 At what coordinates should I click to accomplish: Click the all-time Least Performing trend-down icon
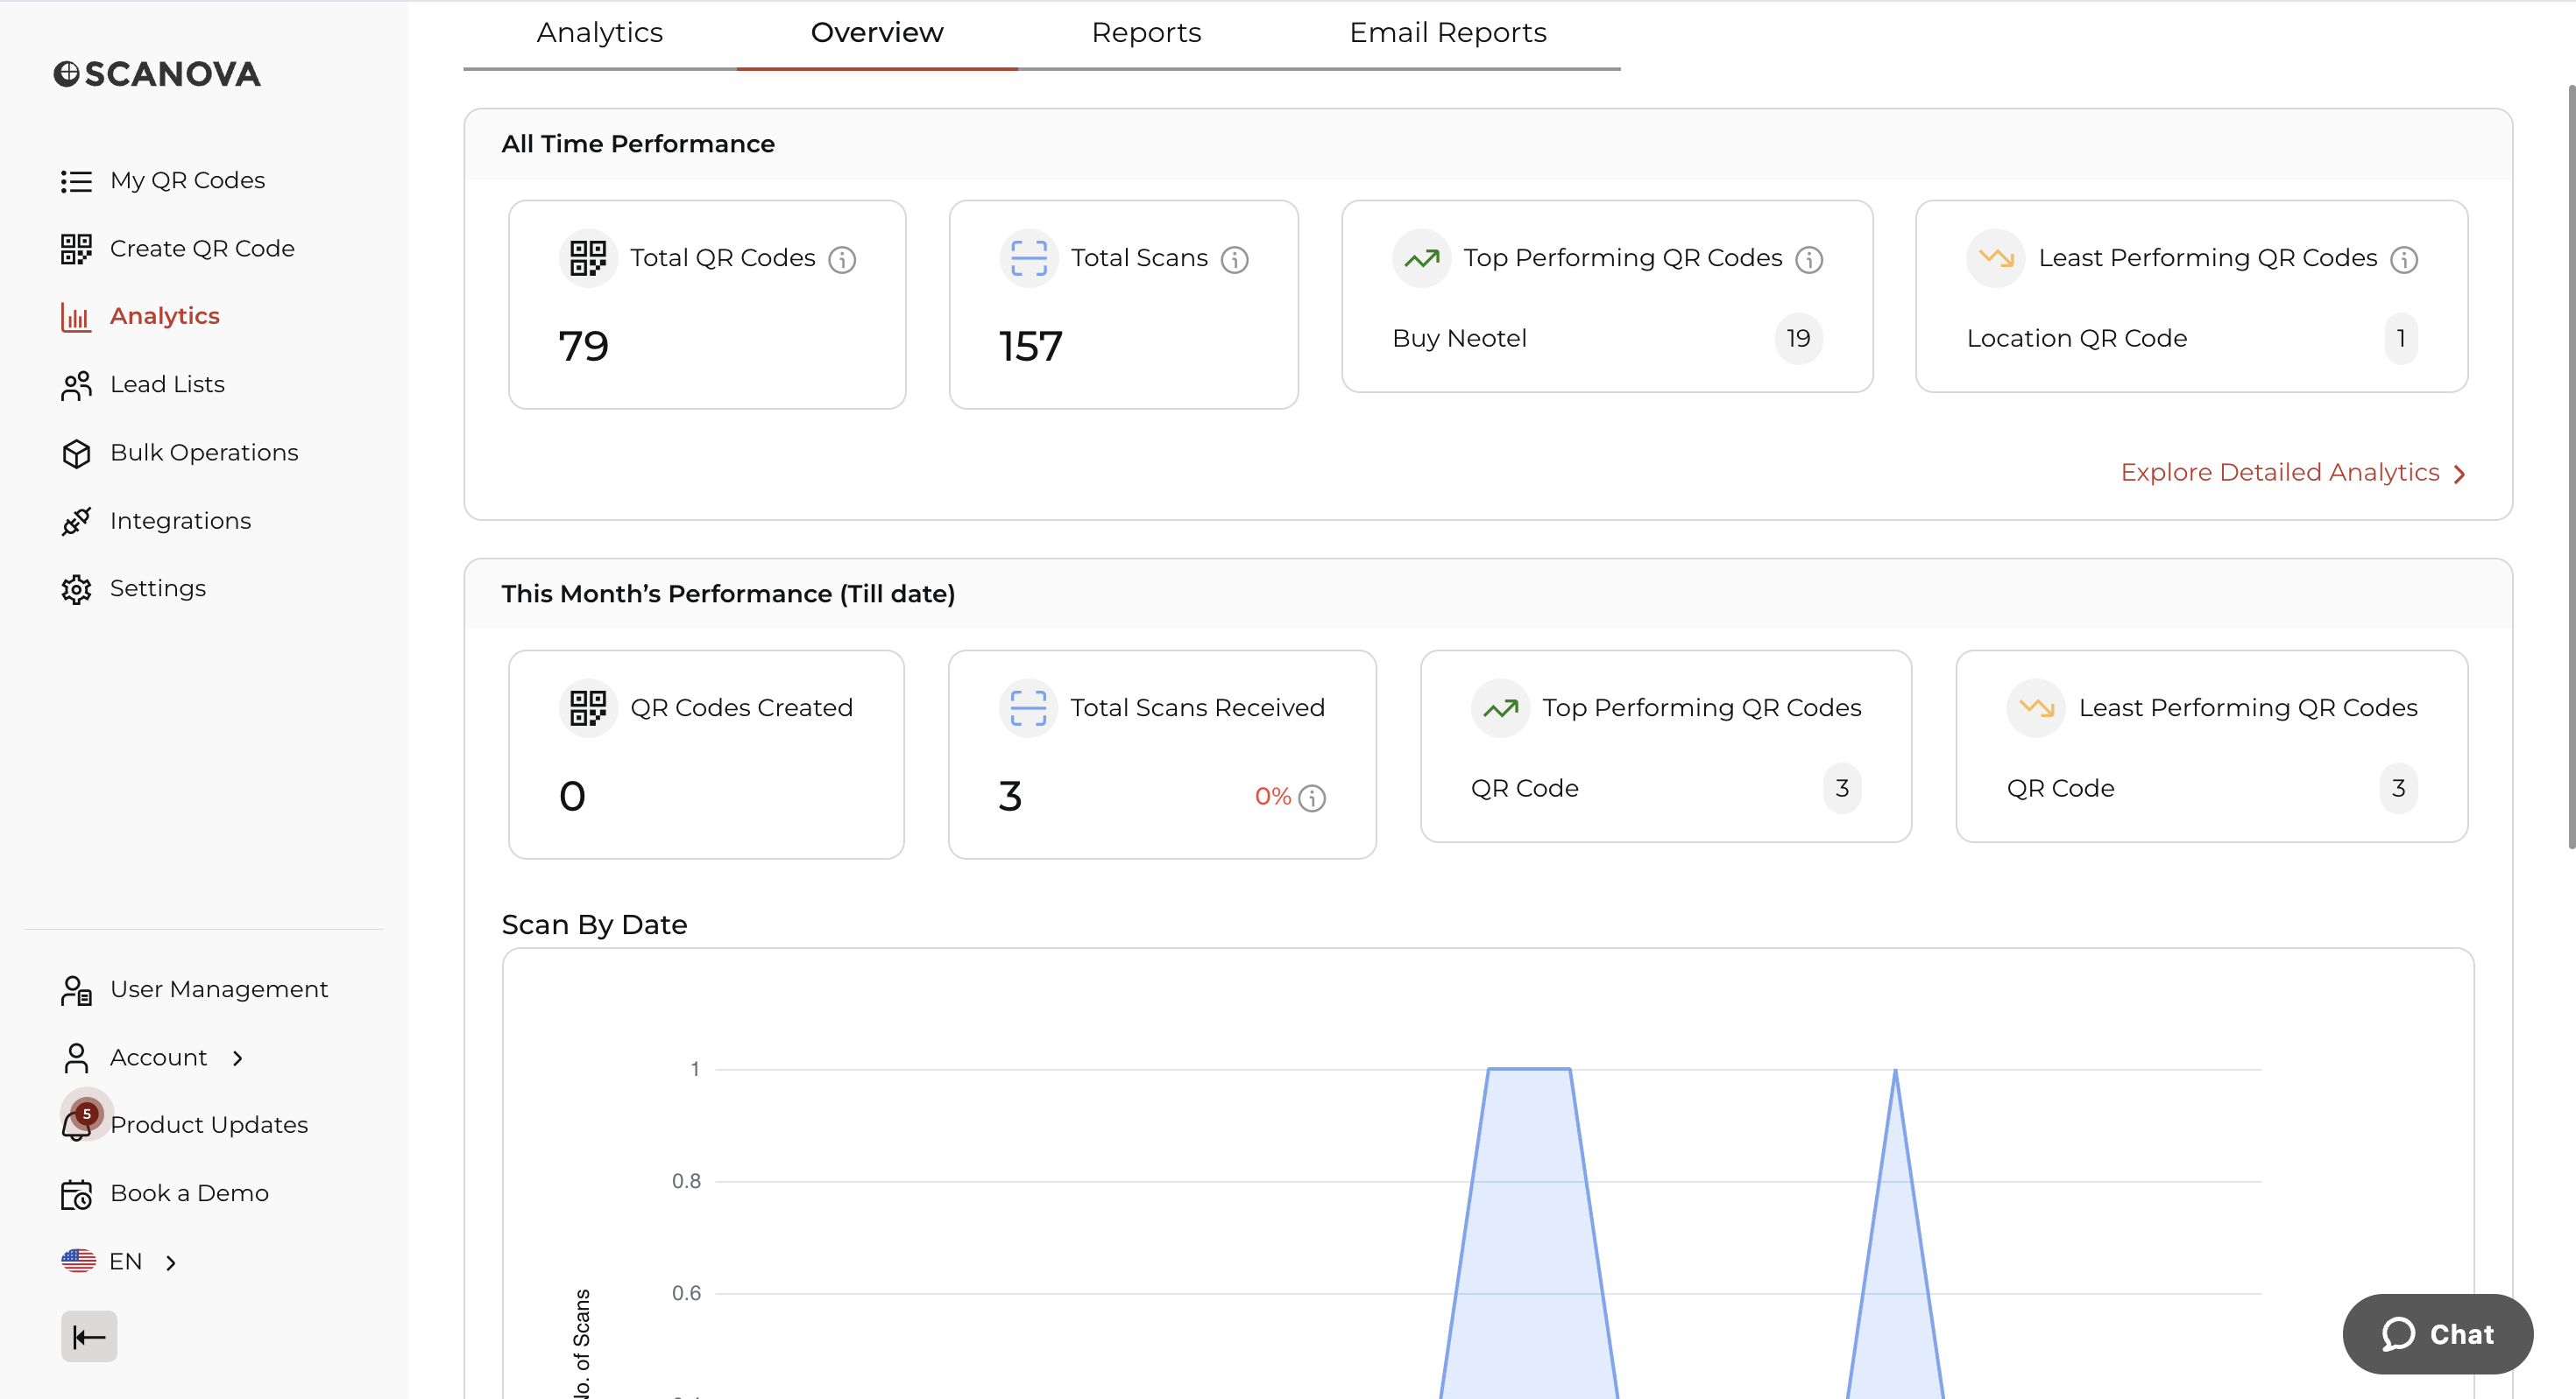pyautogui.click(x=1996, y=257)
